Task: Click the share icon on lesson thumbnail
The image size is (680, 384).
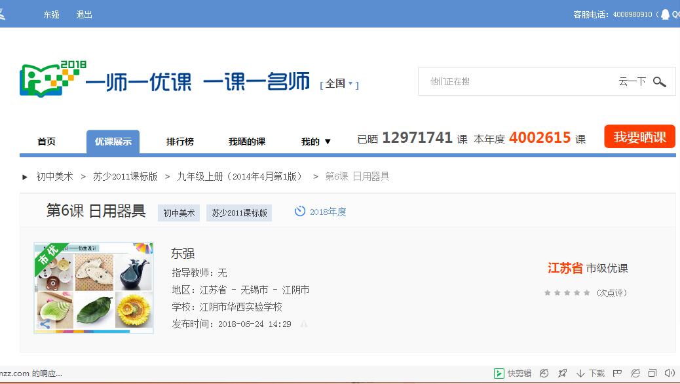Action: pos(45,324)
